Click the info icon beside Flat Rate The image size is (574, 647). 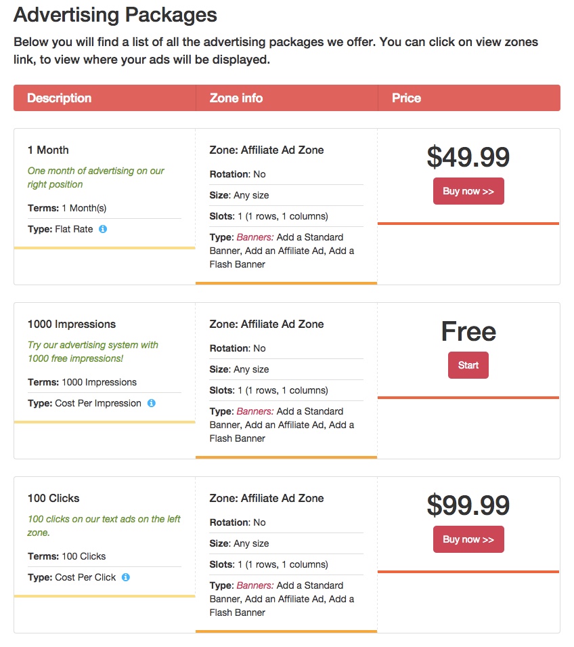[x=103, y=229]
